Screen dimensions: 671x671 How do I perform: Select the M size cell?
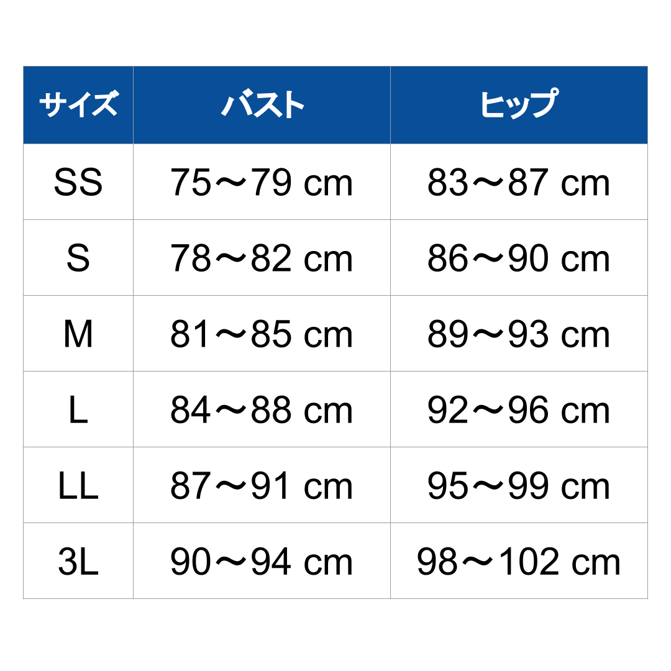(78, 334)
